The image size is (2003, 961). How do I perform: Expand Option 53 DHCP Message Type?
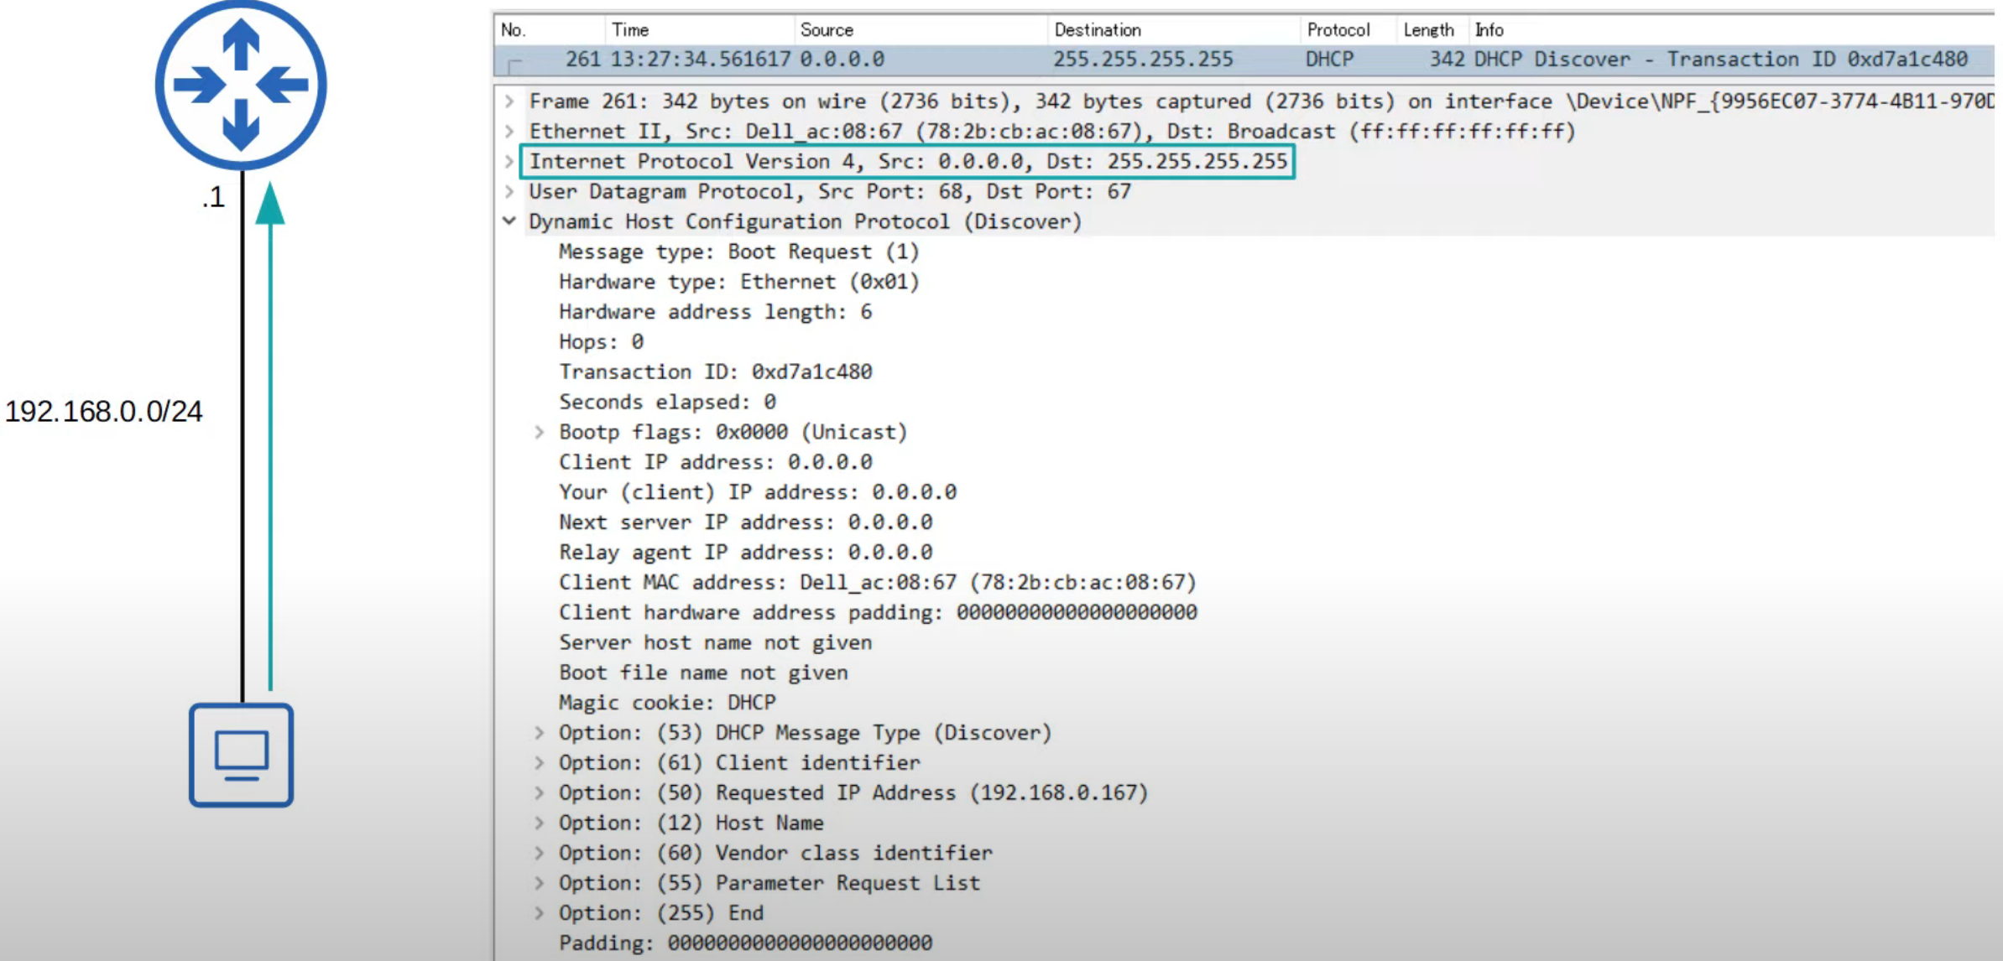pos(540,733)
